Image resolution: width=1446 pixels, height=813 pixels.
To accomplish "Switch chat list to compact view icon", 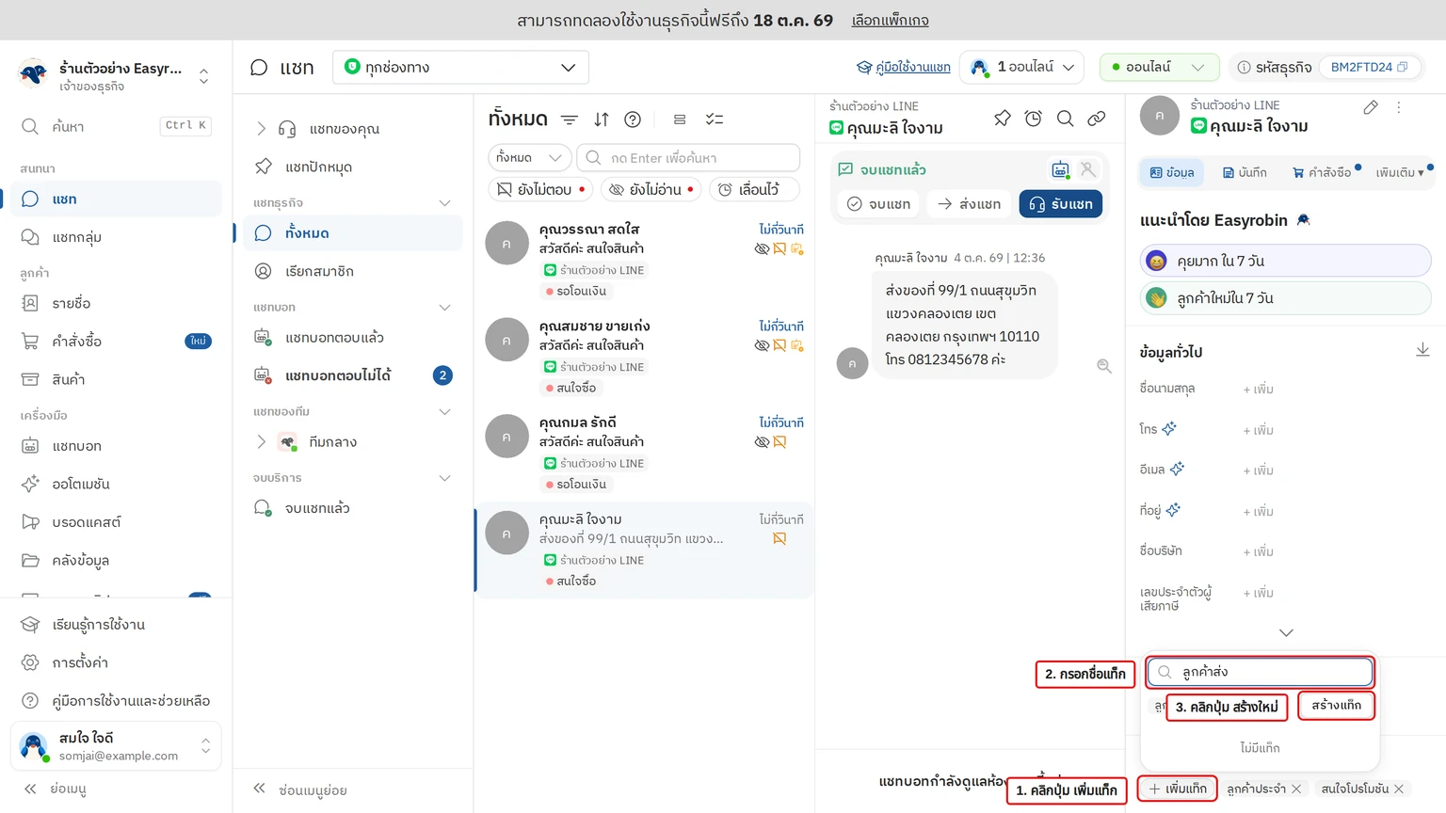I will [x=680, y=120].
